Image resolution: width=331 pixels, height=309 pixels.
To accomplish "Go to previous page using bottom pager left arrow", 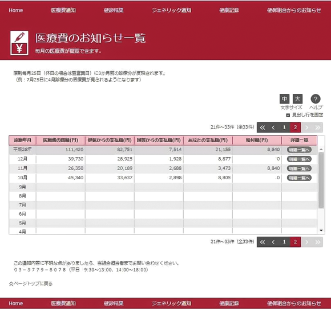I will (x=273, y=242).
